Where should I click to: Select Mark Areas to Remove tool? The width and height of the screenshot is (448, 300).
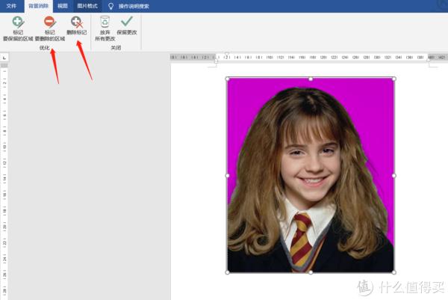point(50,28)
